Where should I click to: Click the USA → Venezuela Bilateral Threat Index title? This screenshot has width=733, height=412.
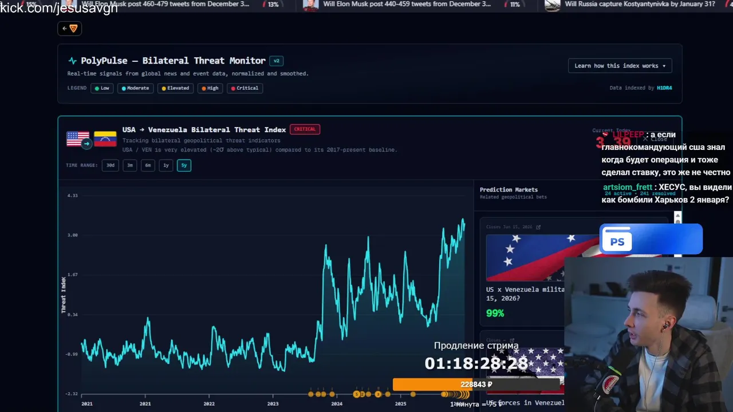pyautogui.click(x=204, y=130)
